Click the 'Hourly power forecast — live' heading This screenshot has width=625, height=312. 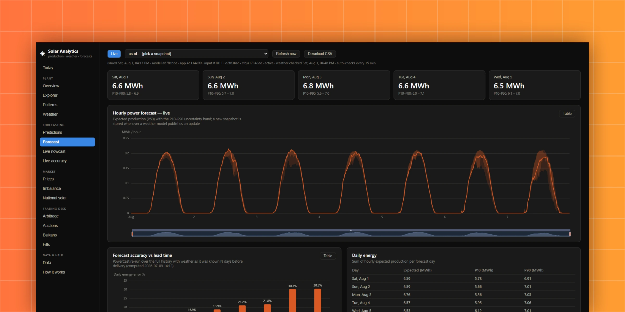pos(141,113)
